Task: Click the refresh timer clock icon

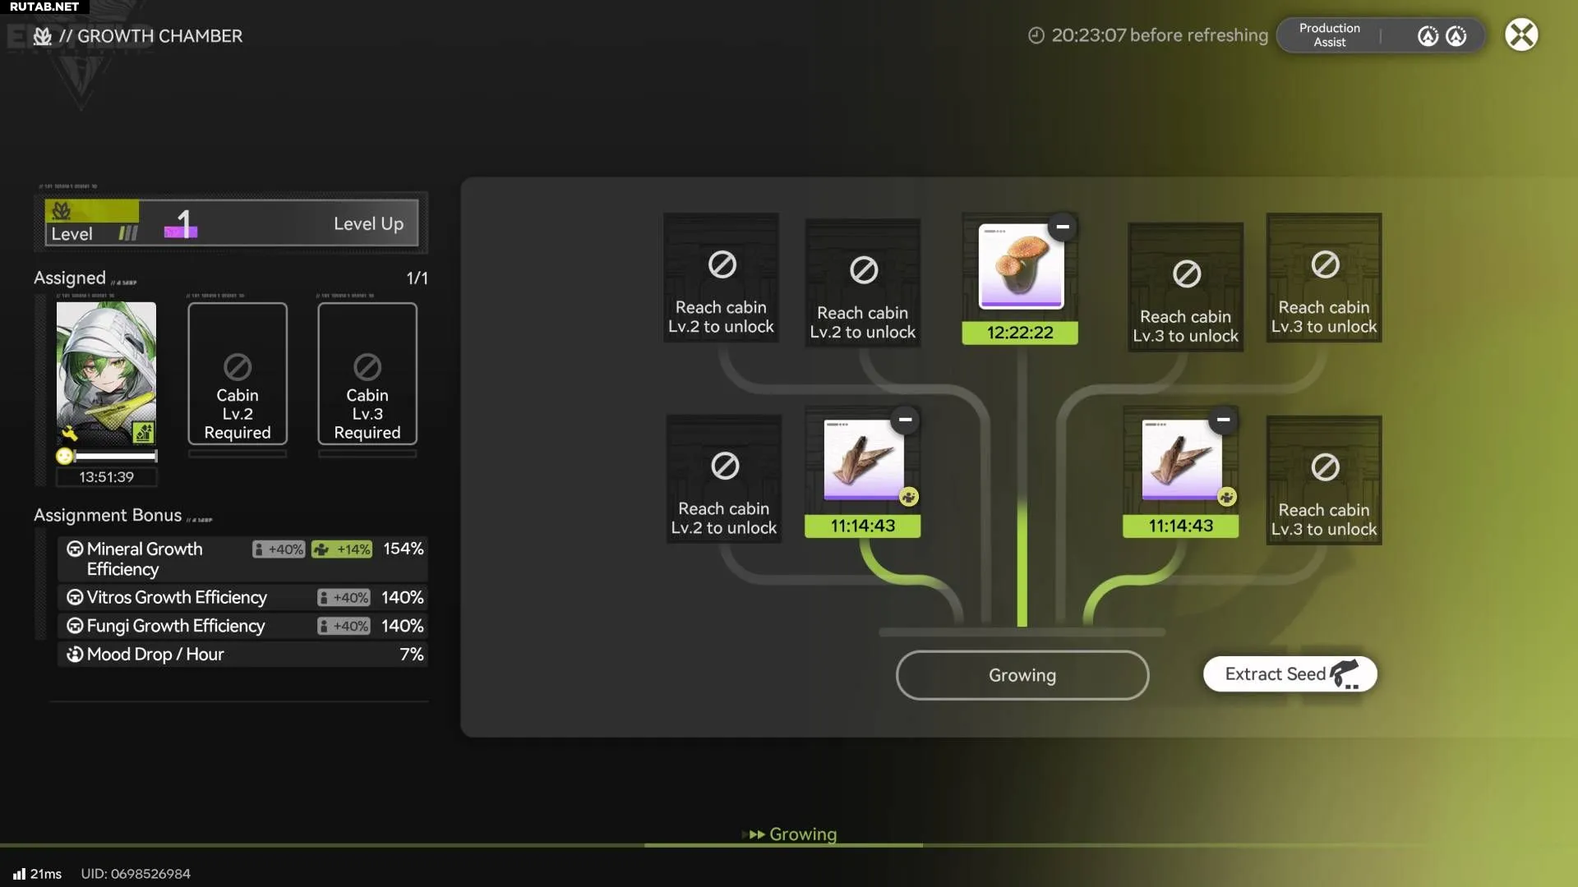Action: click(x=1036, y=35)
